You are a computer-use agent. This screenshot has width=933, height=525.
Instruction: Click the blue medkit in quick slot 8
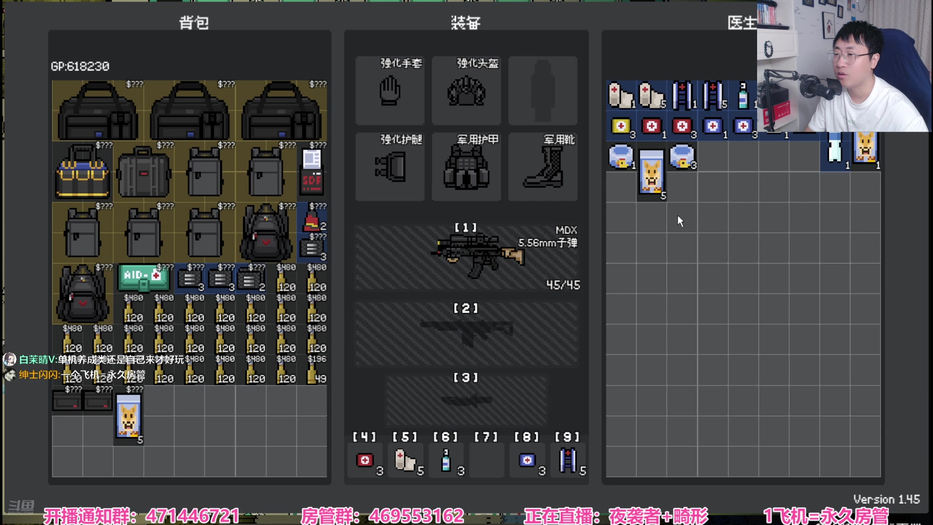(x=528, y=460)
